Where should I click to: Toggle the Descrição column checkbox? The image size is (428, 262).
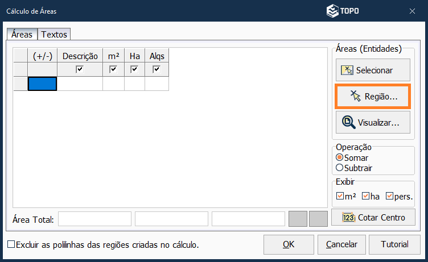pos(80,69)
